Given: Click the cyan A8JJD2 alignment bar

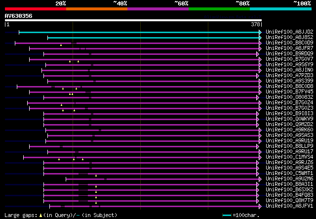Looking at the screenshot, I should tap(139, 32).
